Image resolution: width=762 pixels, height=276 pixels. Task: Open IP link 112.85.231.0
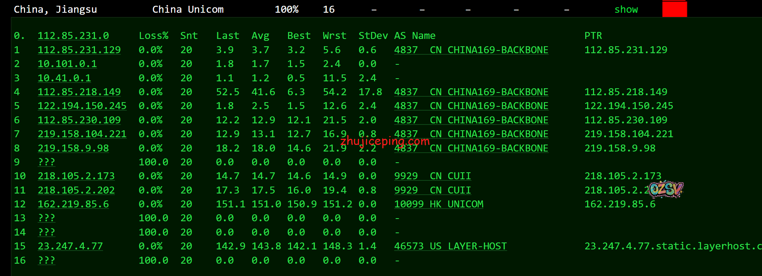point(73,36)
